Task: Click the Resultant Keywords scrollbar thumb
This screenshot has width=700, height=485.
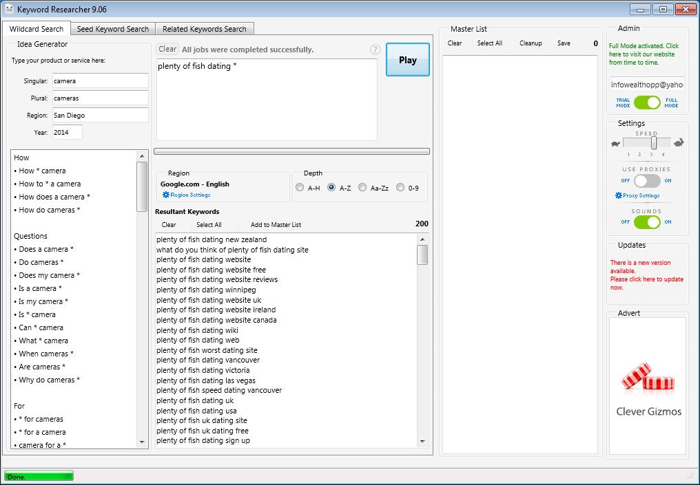Action: pyautogui.click(x=422, y=255)
